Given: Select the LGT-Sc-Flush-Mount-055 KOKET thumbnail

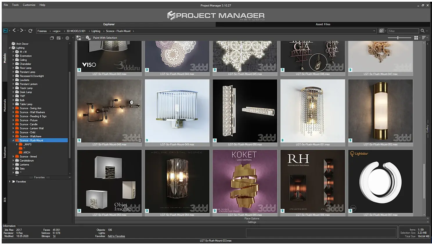Looking at the screenshot, I should tap(245, 181).
